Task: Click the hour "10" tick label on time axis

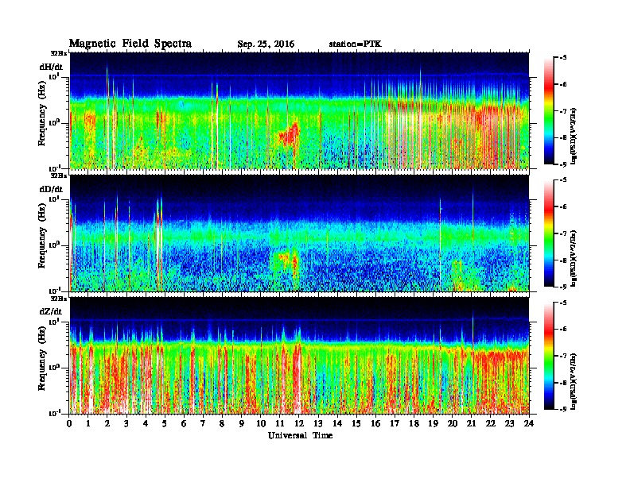Action: [x=261, y=424]
